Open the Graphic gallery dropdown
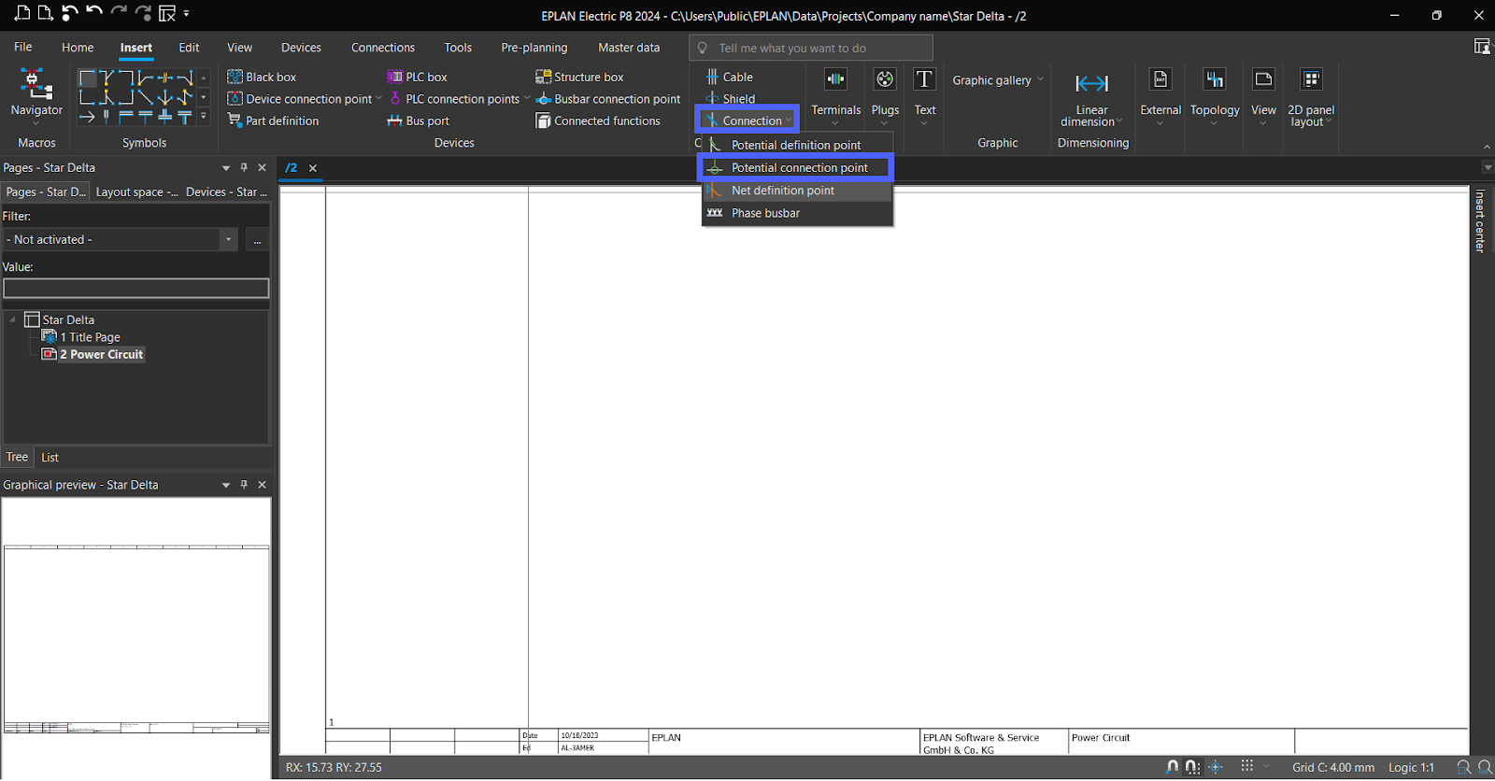Image resolution: width=1495 pixels, height=781 pixels. [997, 80]
